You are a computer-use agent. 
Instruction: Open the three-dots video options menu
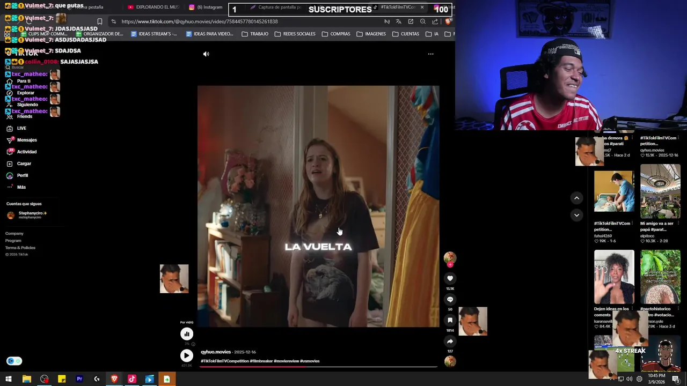430,54
